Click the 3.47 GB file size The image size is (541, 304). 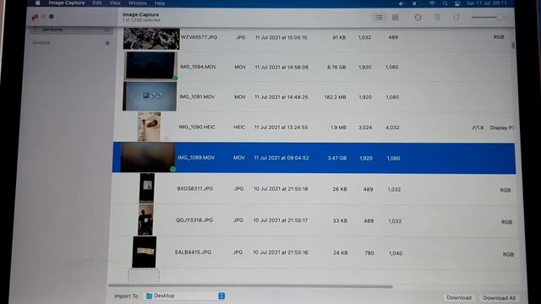pos(337,158)
